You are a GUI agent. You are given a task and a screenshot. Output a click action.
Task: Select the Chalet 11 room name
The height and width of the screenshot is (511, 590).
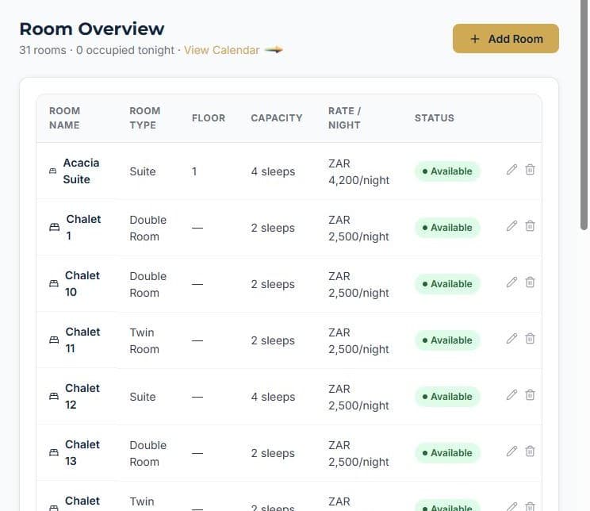pos(82,340)
